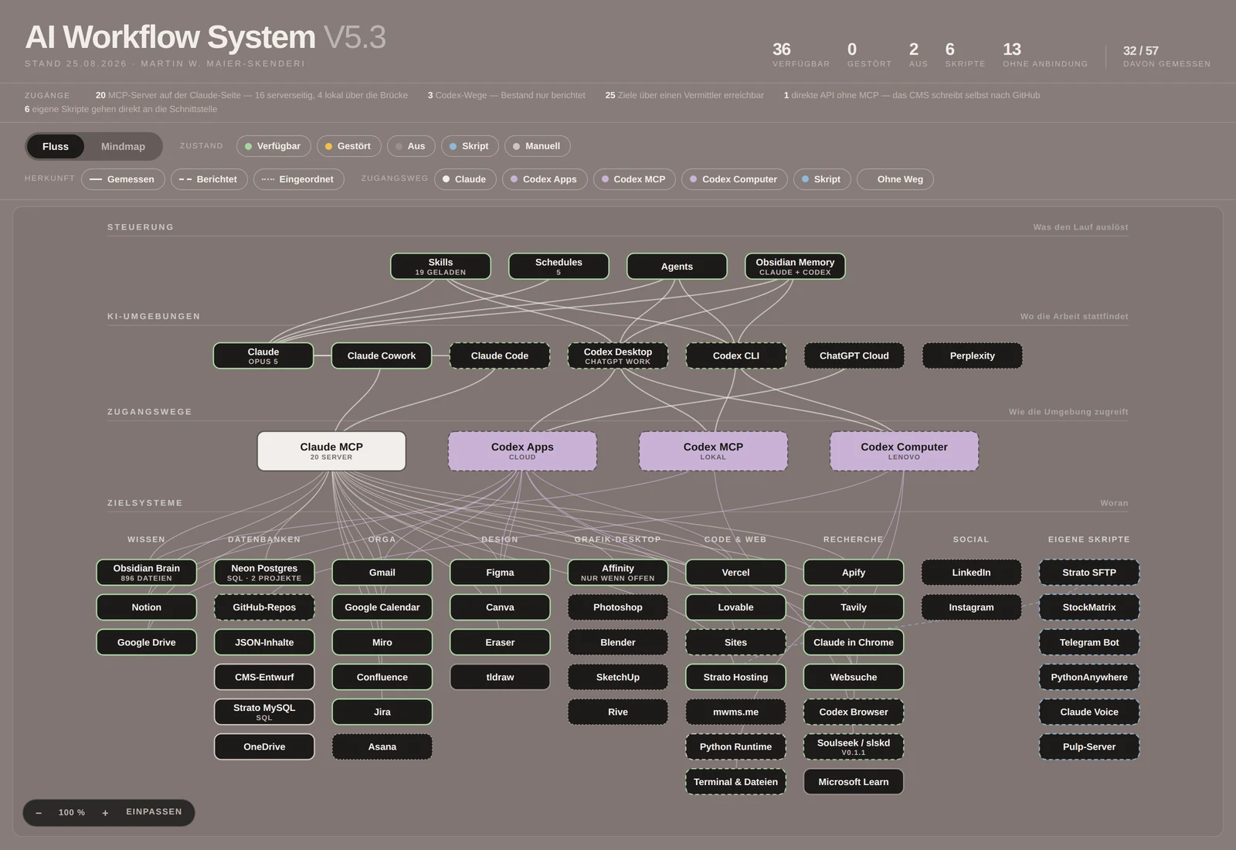This screenshot has height=850, width=1236.
Task: Click the 100 % zoom level readout
Action: pyautogui.click(x=72, y=813)
